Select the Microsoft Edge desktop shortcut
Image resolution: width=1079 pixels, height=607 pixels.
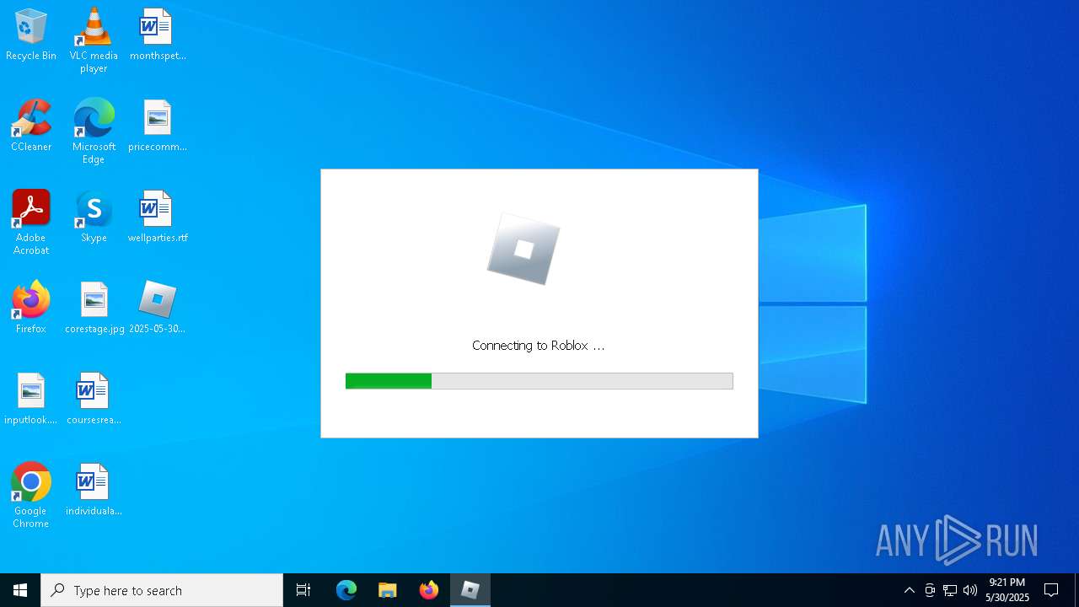94,132
